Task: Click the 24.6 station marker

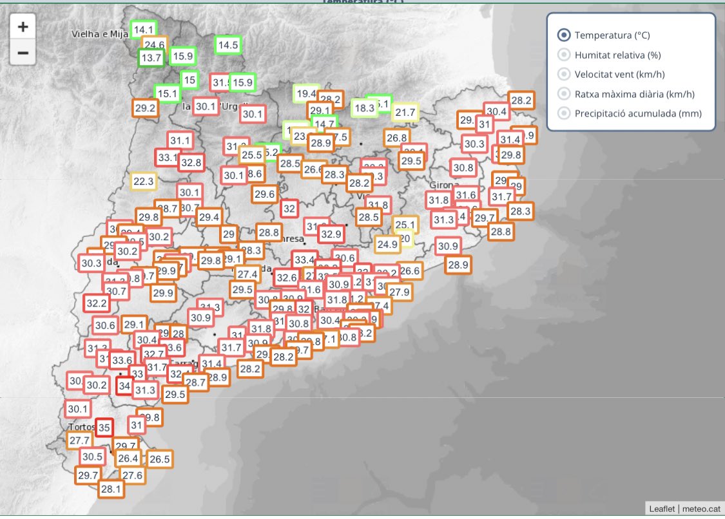Action: 155,43
